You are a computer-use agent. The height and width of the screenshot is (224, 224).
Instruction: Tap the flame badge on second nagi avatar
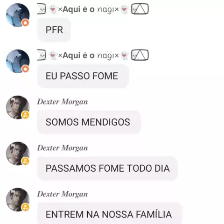[x=25, y=69]
